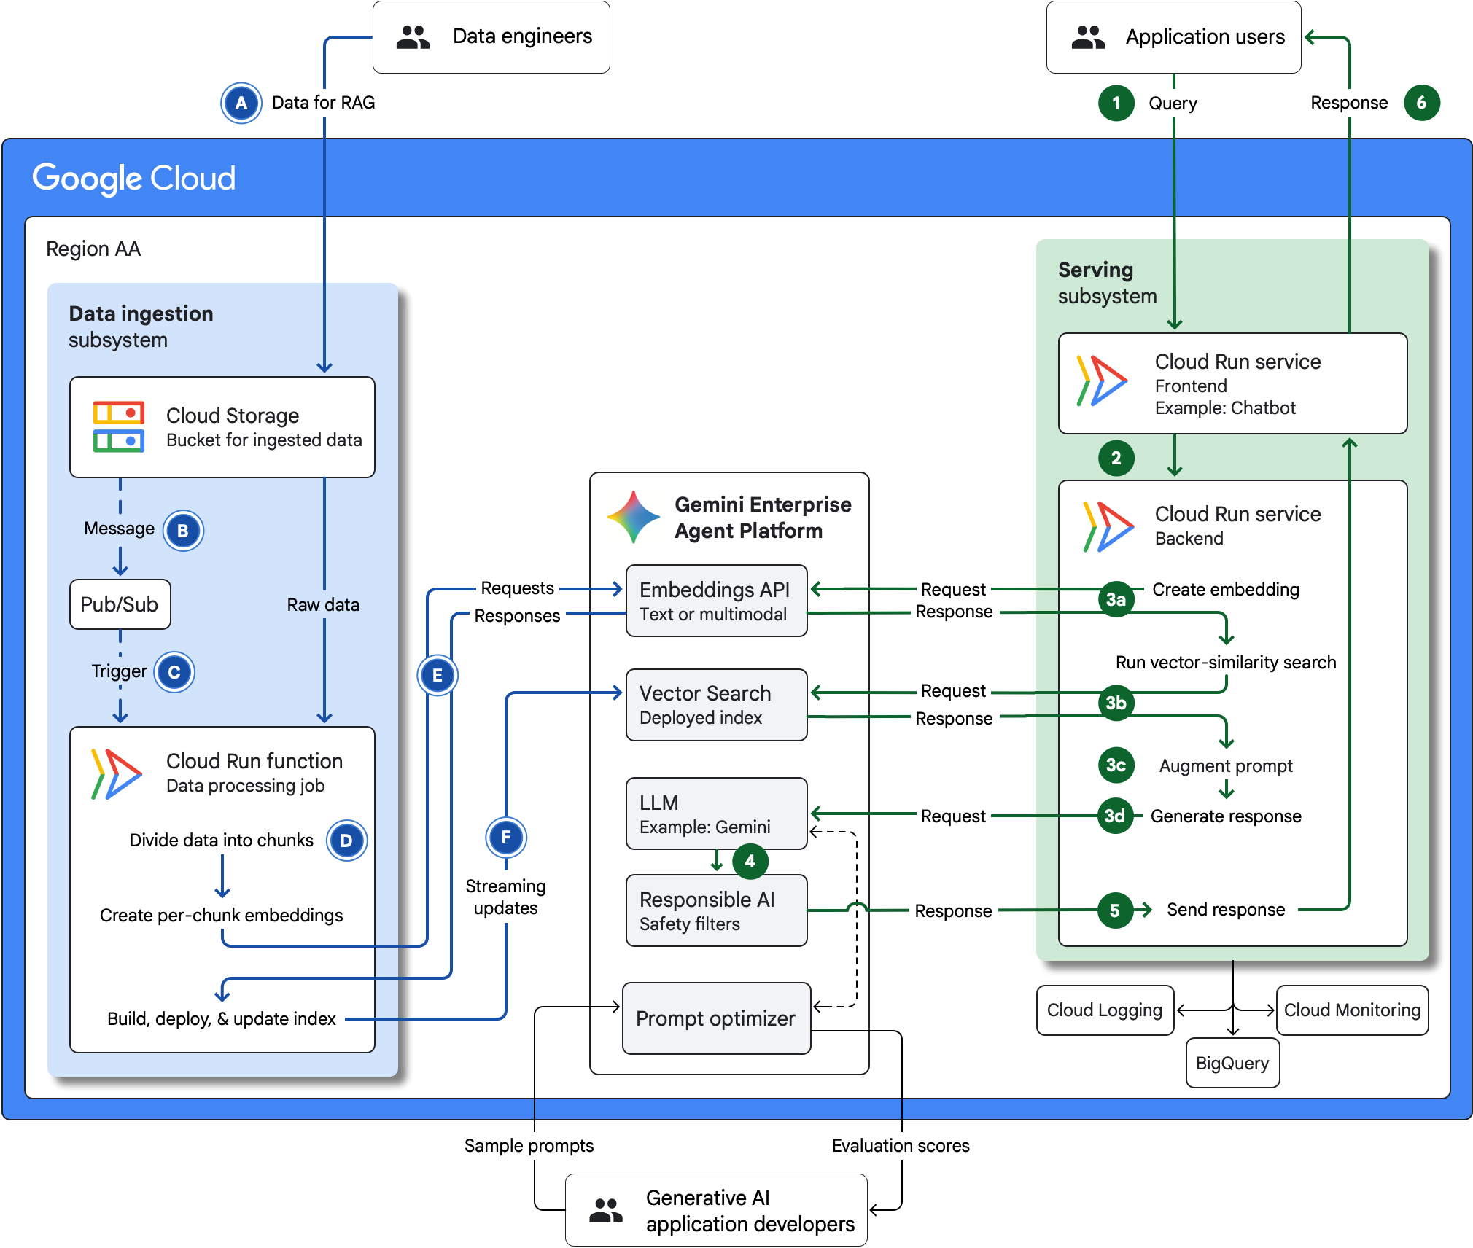Click the blue "Responses" label

(x=517, y=616)
